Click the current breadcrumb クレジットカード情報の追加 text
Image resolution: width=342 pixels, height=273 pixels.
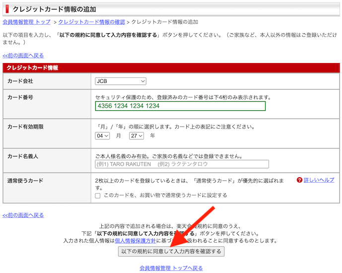coord(164,22)
